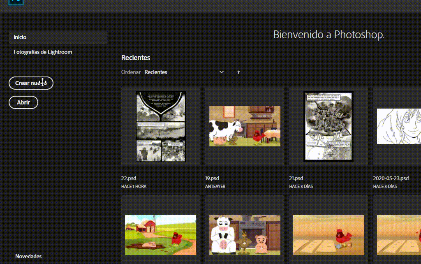Open the red barn farm thumbnail
The height and width of the screenshot is (264, 421).
[161, 235]
